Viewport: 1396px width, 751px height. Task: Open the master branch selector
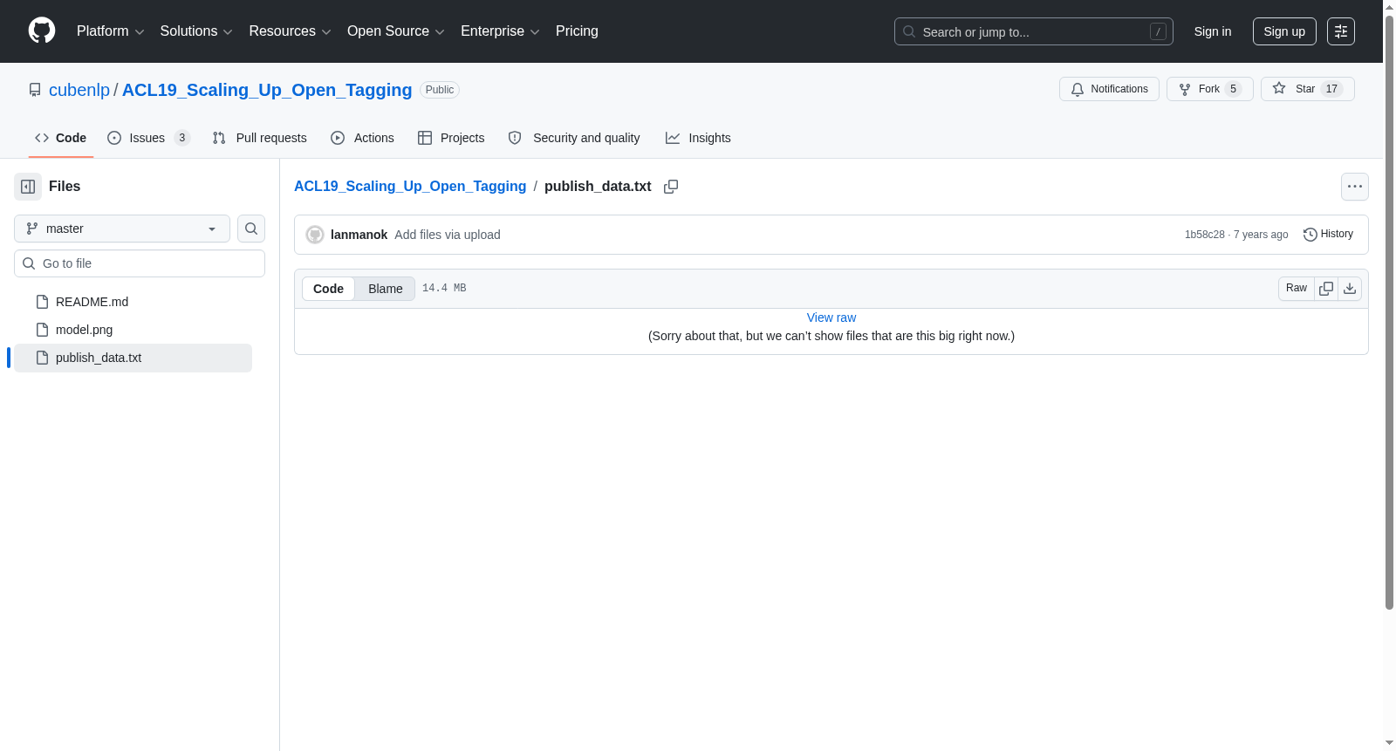[122, 229]
